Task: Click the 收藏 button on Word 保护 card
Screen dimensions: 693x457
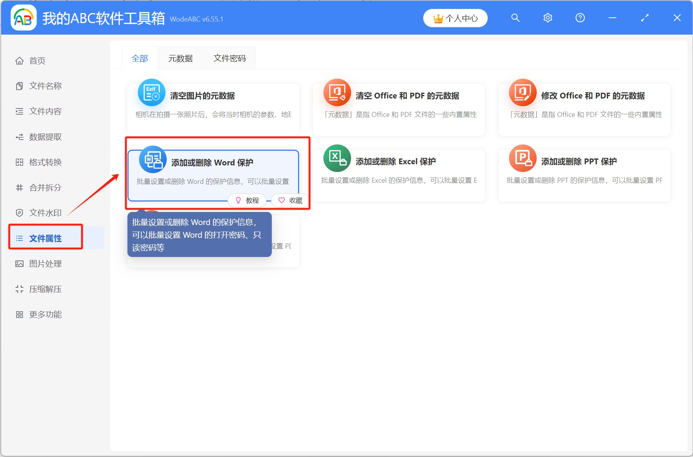Action: (x=290, y=200)
